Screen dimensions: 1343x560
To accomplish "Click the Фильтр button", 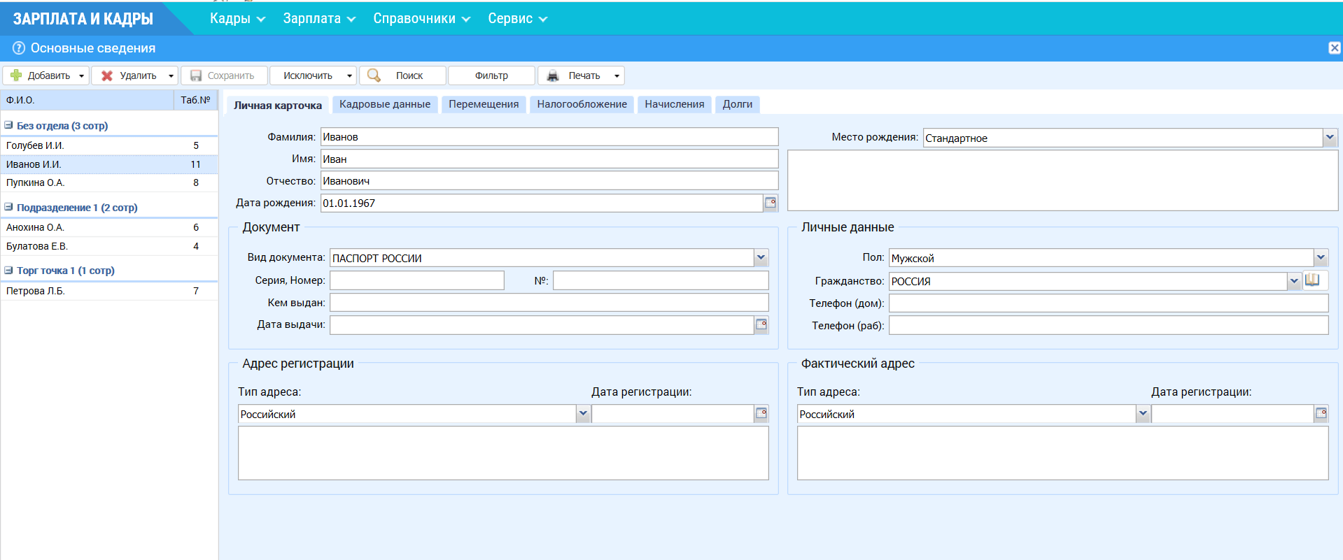I will point(491,76).
